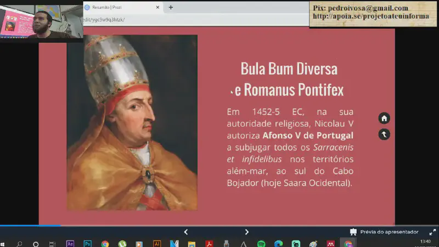Click the Pix email pedroivosa@gmail.com text
Screen dimensions: 439x247
pos(368,8)
